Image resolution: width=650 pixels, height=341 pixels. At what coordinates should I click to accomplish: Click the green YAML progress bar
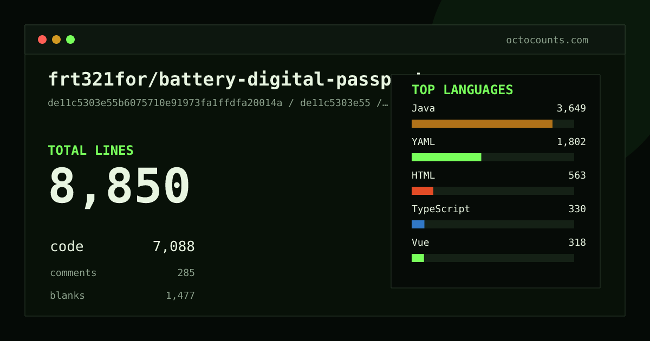[446, 157]
